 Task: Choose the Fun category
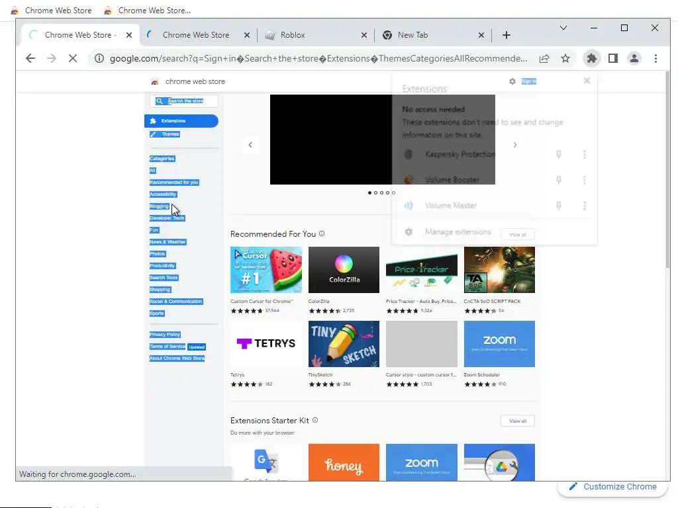154,230
